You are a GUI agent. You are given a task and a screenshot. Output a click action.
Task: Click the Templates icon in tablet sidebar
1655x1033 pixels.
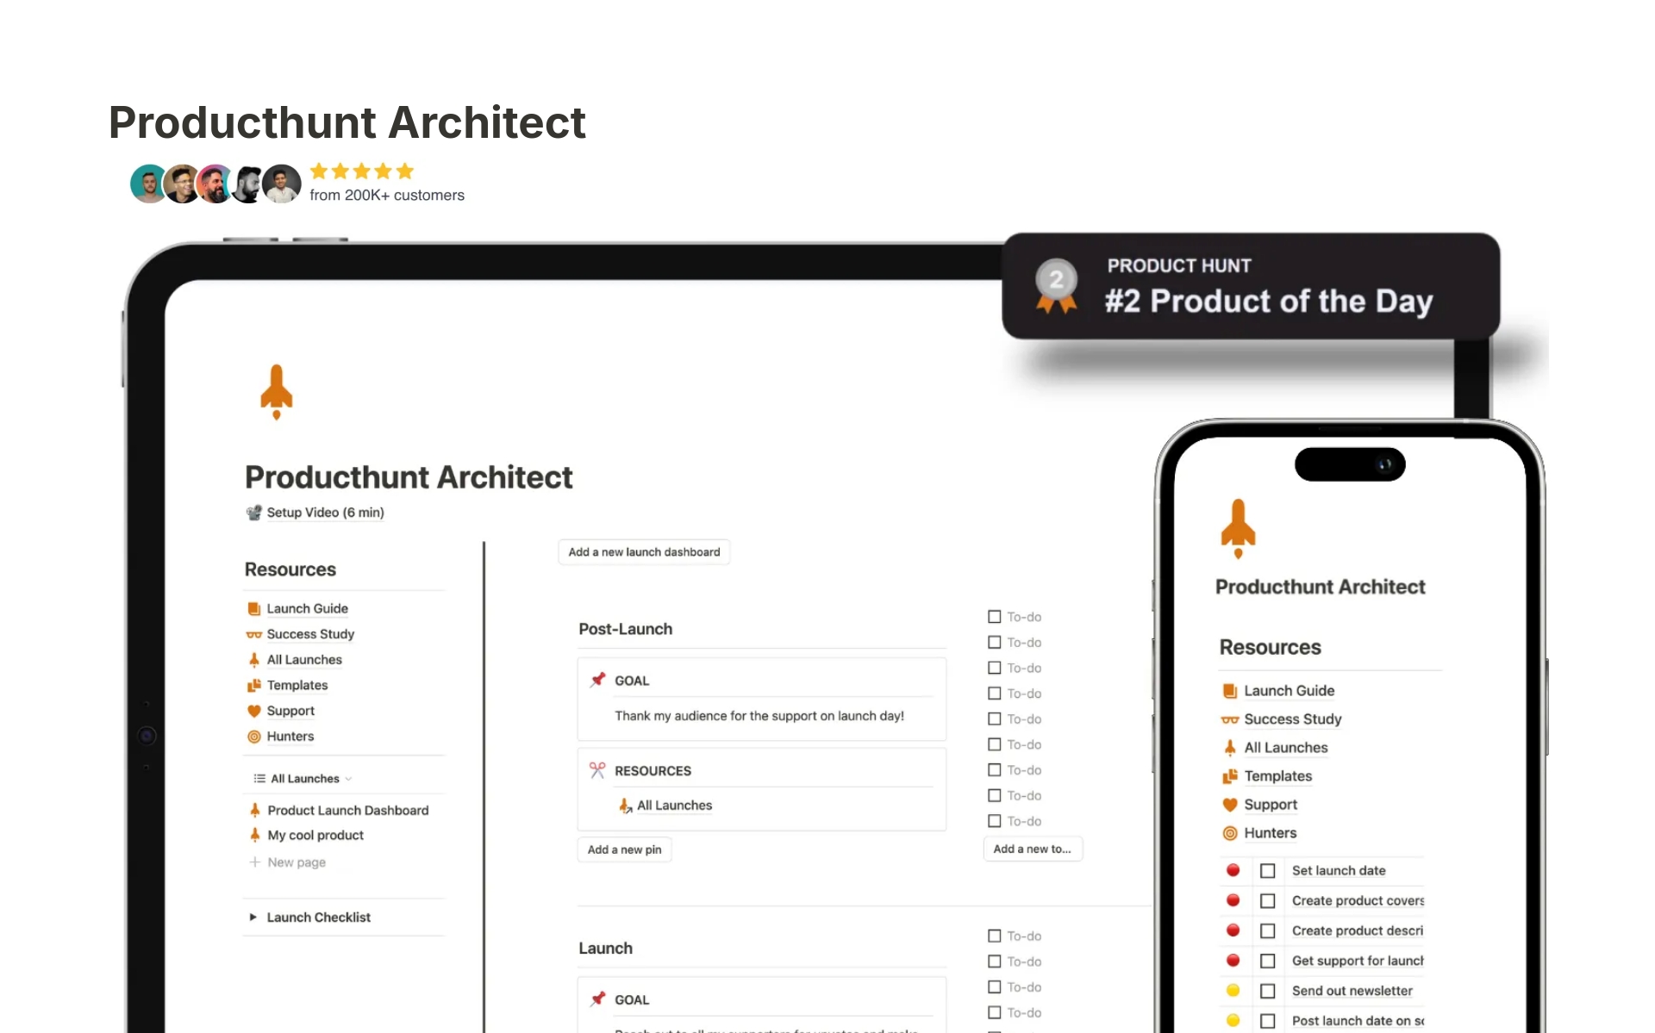[254, 686]
